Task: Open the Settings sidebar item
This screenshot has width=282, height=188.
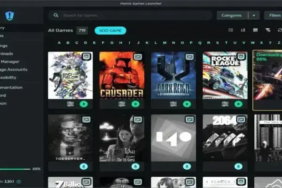Action: coord(22,46)
